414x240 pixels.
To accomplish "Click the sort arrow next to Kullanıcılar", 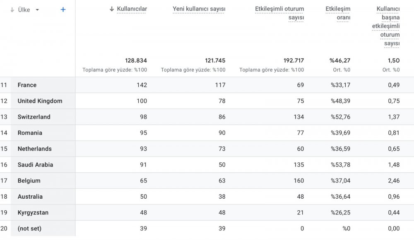I will pos(112,9).
